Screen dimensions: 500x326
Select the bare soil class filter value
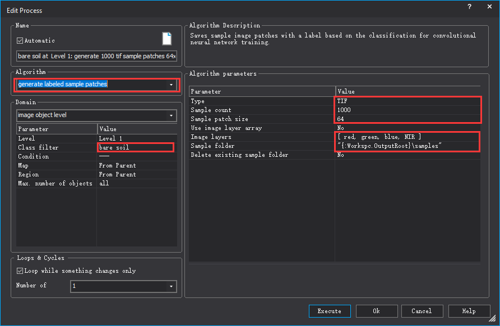tap(135, 147)
